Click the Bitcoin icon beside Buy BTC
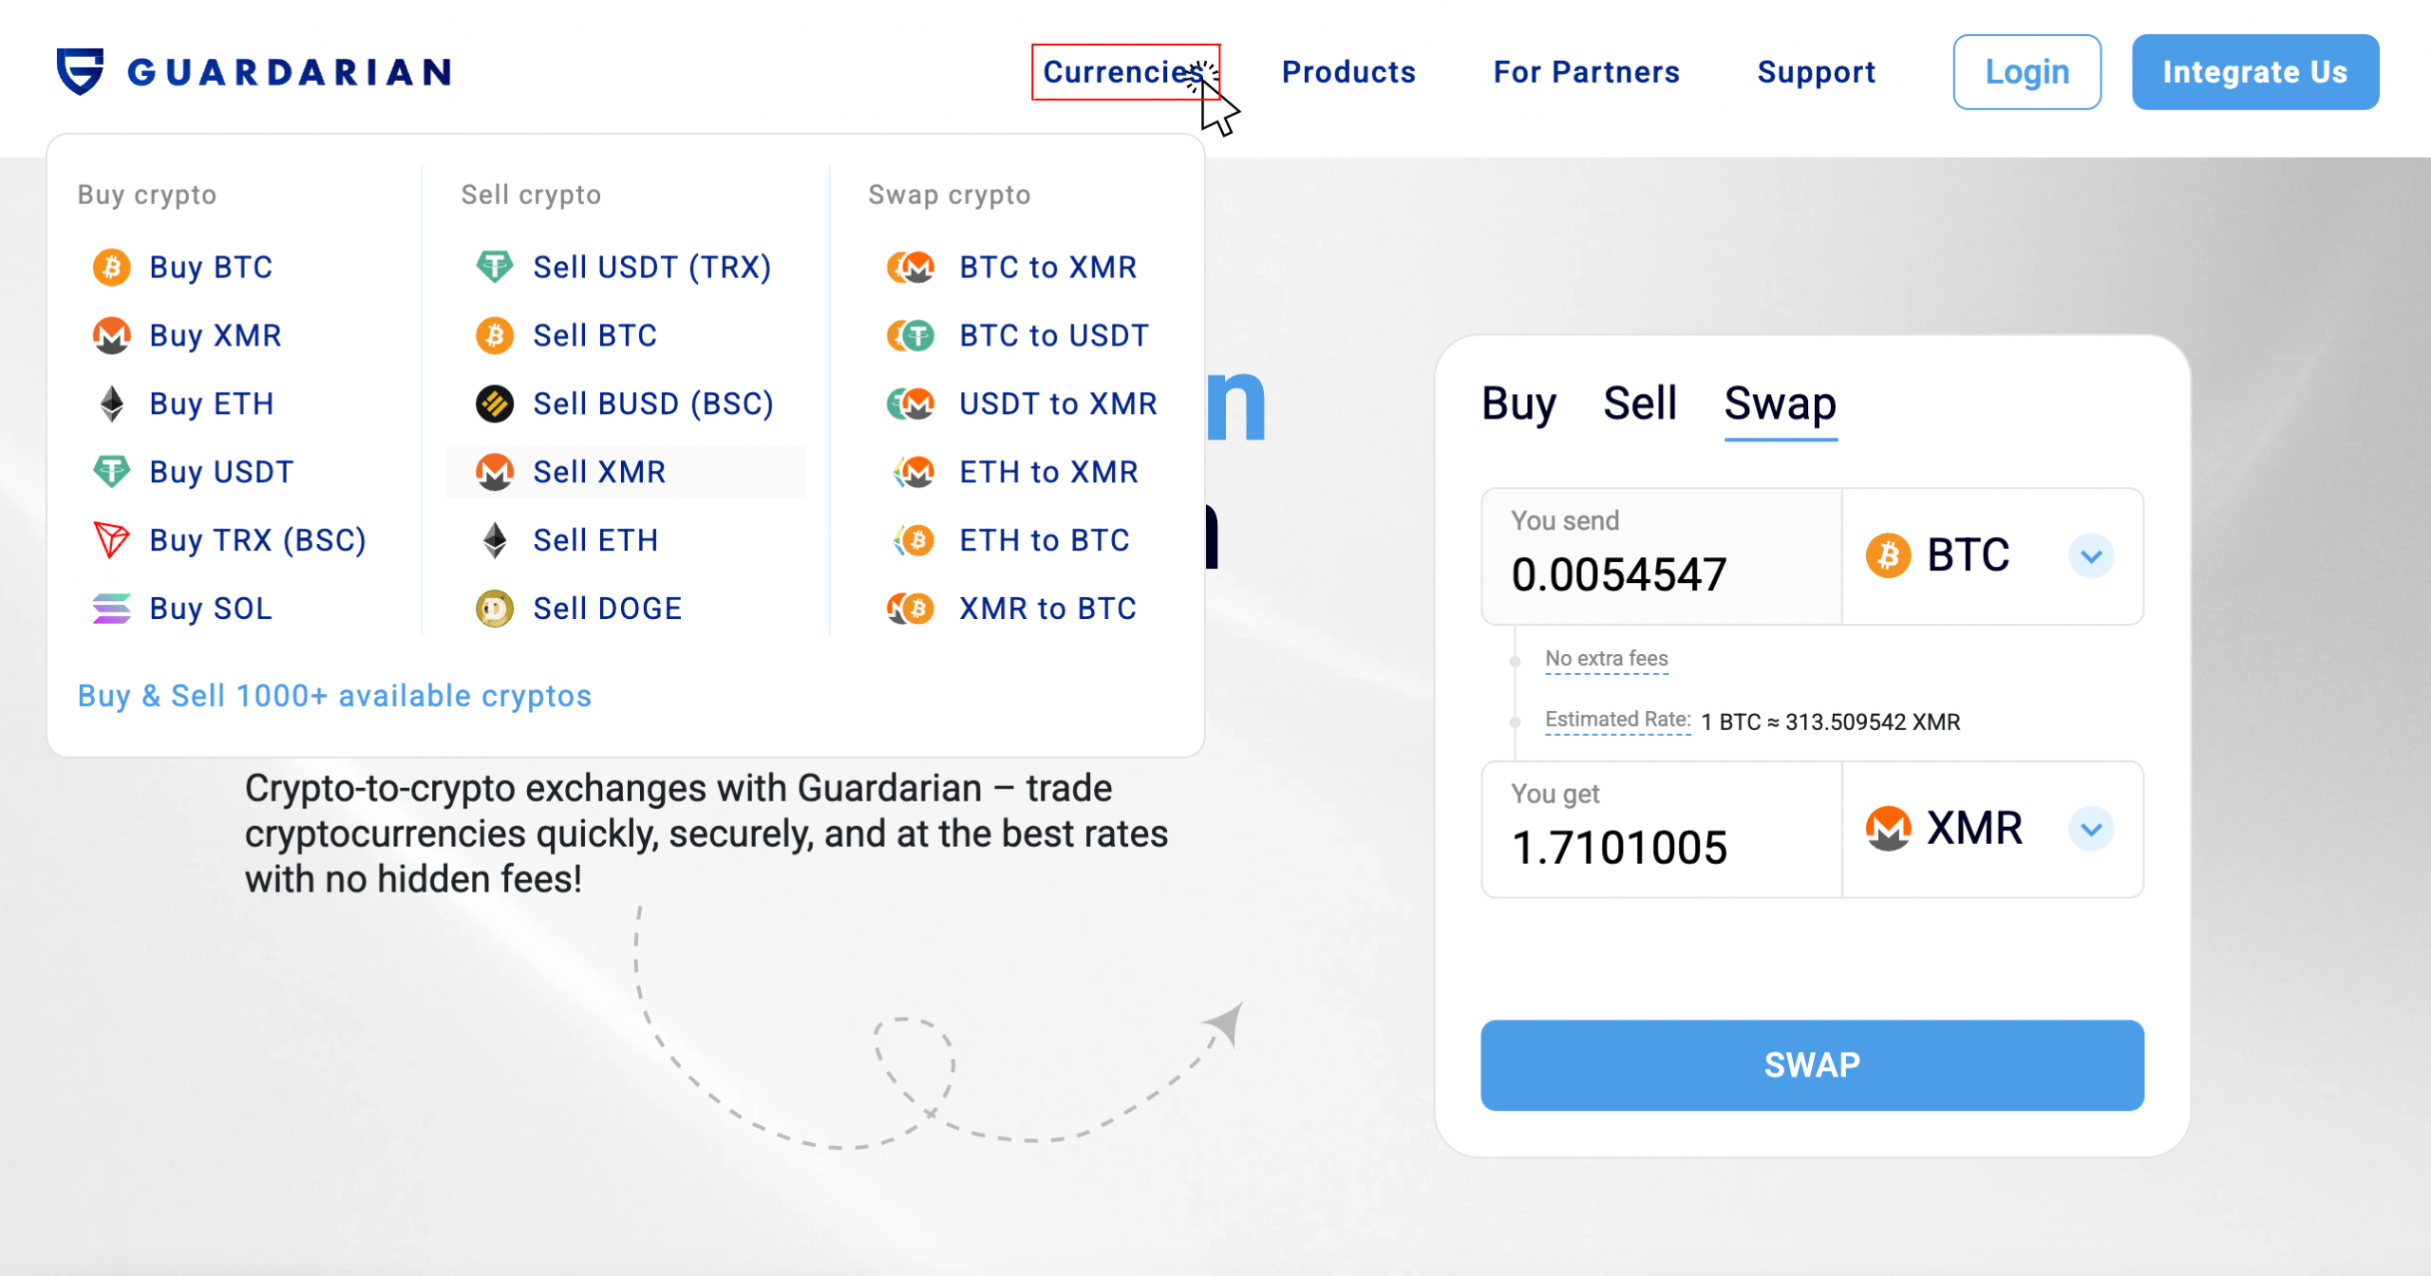The width and height of the screenshot is (2431, 1276). click(112, 268)
